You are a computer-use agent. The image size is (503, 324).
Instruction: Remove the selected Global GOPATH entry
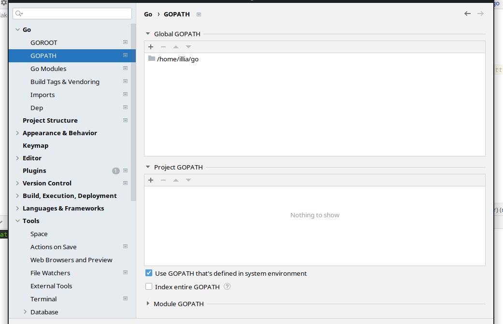(x=163, y=47)
